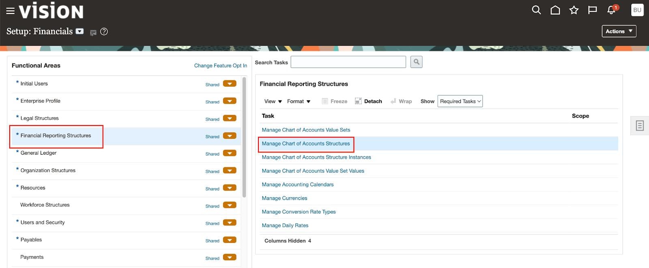Open the notifications bell

pos(611,10)
